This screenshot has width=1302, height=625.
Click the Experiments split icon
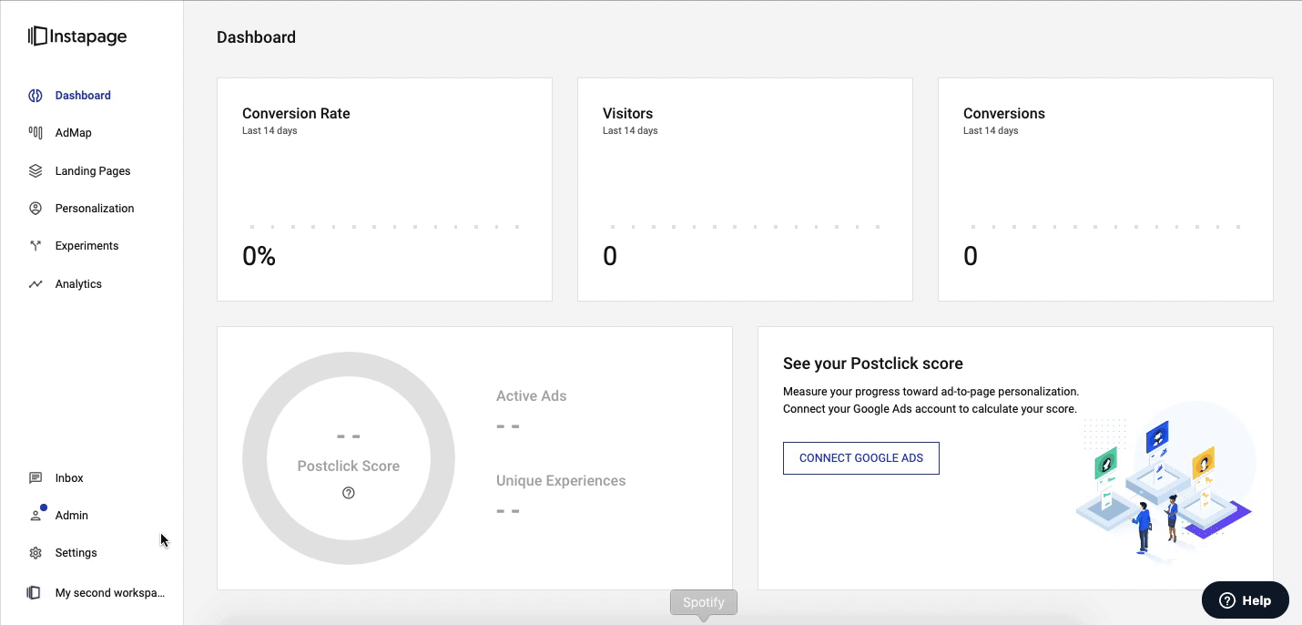36,245
